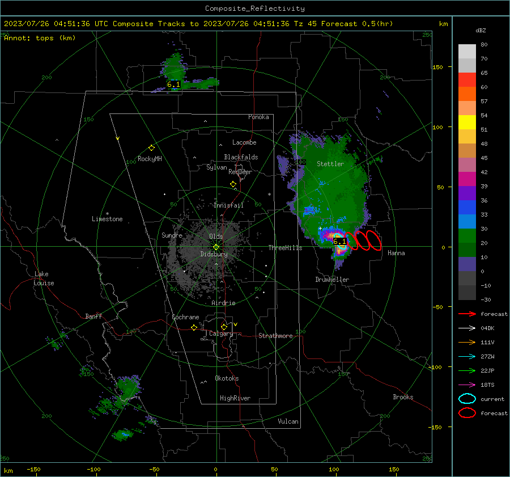Viewport: 510px width, 477px height.
Task: Click the Strathmore town label
Action: pyautogui.click(x=275, y=336)
